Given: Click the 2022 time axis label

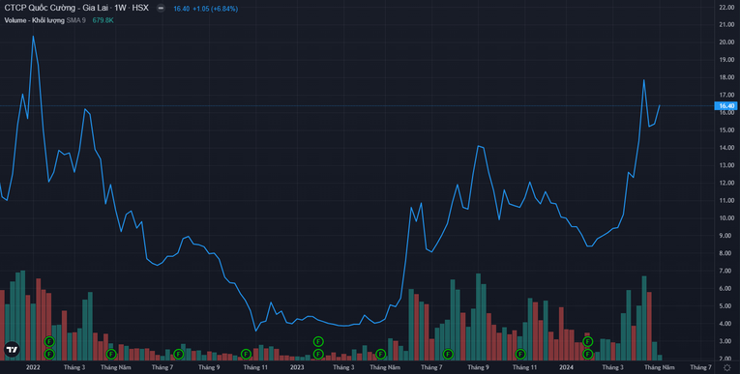Looking at the screenshot, I should click(33, 367).
